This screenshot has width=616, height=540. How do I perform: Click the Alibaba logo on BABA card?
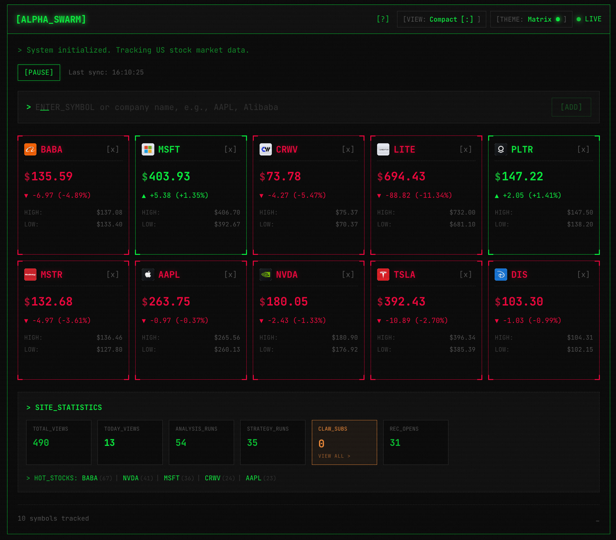tap(30, 149)
